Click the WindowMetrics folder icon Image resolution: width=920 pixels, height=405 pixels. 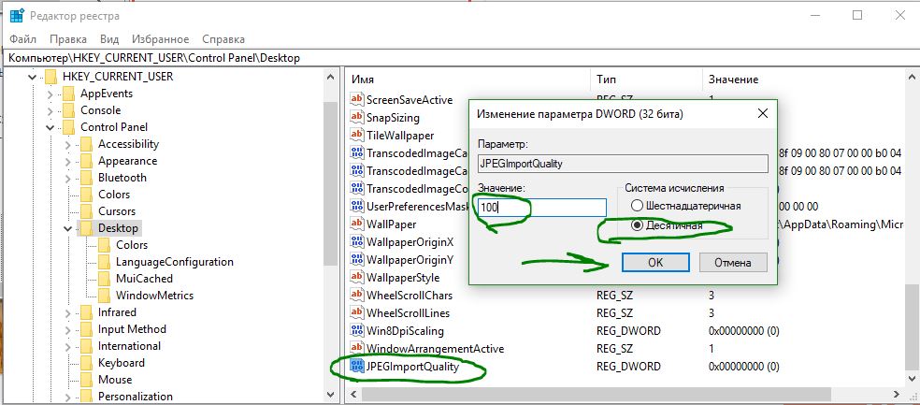pos(104,296)
